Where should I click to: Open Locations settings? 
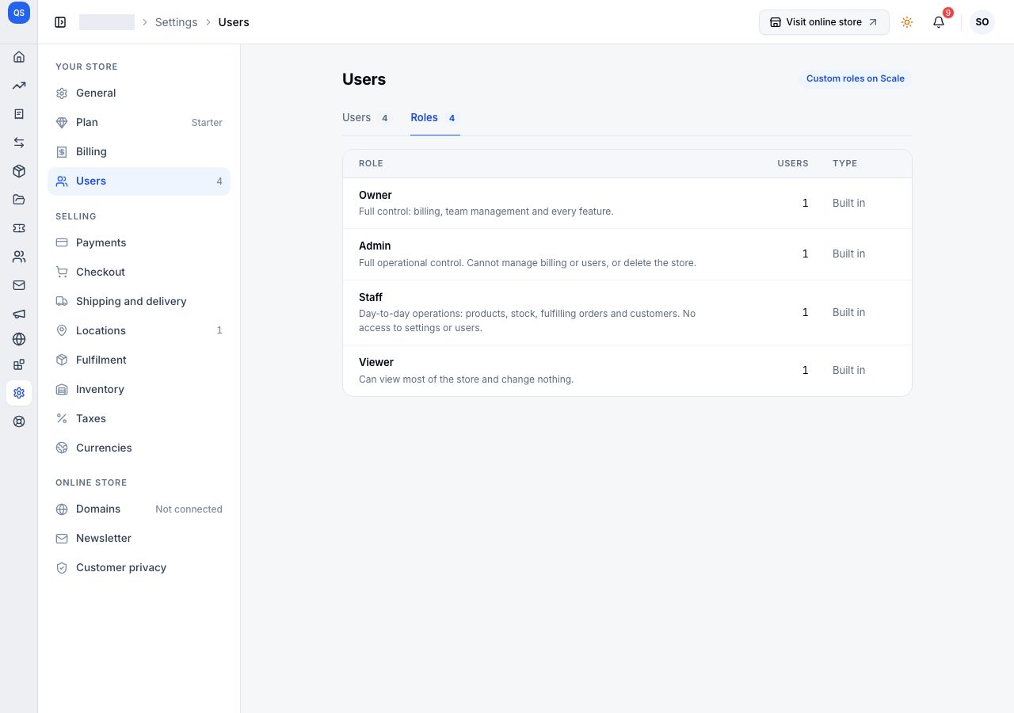tap(139, 331)
